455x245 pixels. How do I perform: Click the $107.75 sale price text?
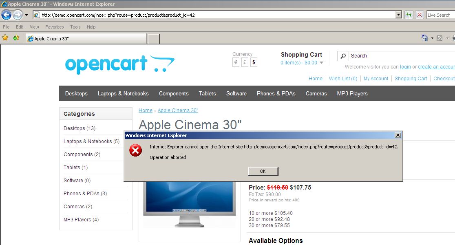click(300, 188)
